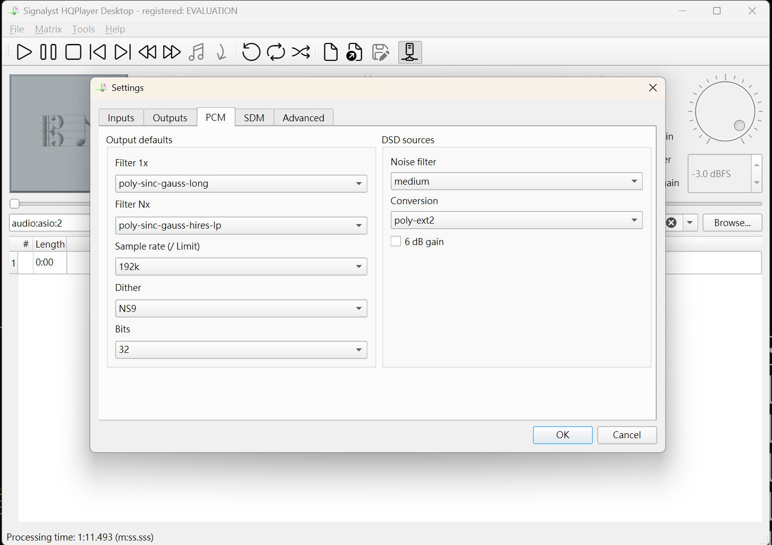Increase volume with the up stepper arrow
Screen dimensions: 772x545
(x=757, y=164)
